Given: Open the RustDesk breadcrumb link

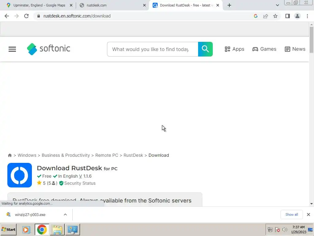Looking at the screenshot, I should pos(133,155).
